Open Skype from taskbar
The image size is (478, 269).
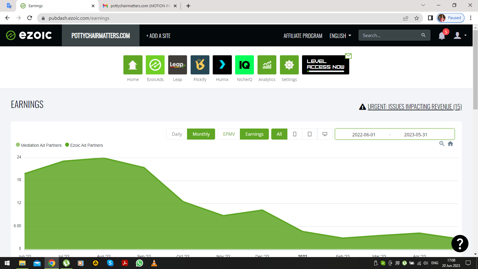click(x=110, y=263)
